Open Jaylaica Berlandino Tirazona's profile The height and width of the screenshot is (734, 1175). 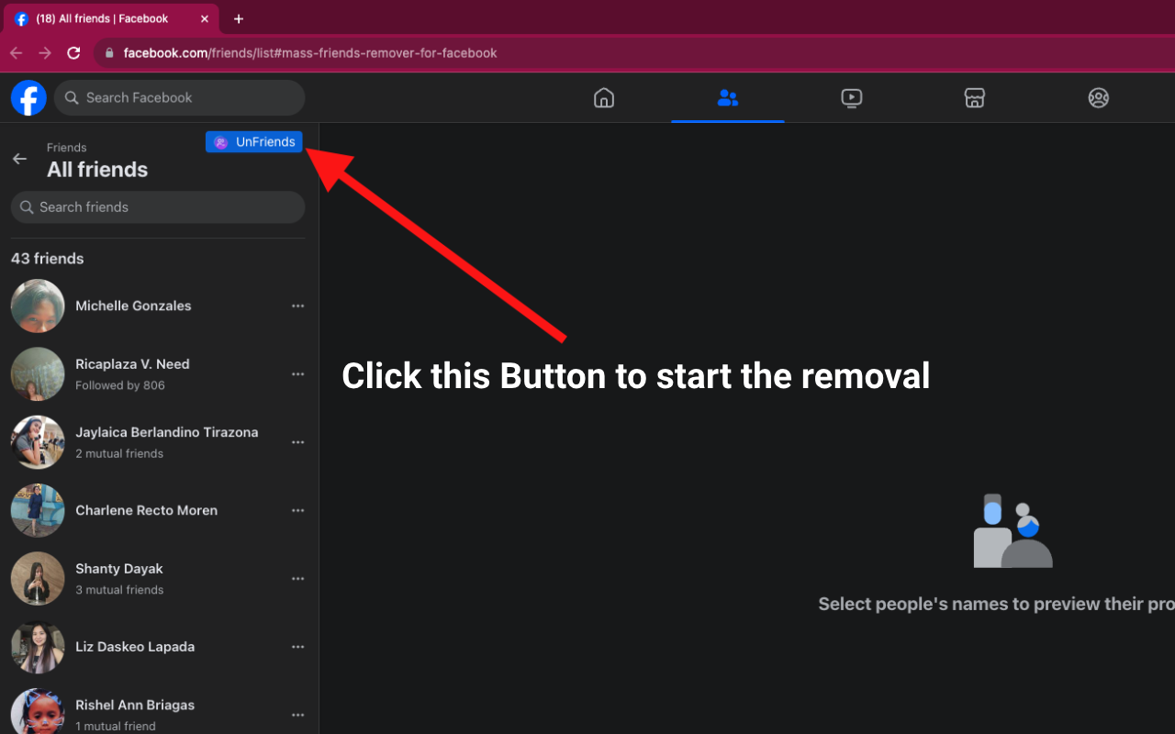pos(166,432)
